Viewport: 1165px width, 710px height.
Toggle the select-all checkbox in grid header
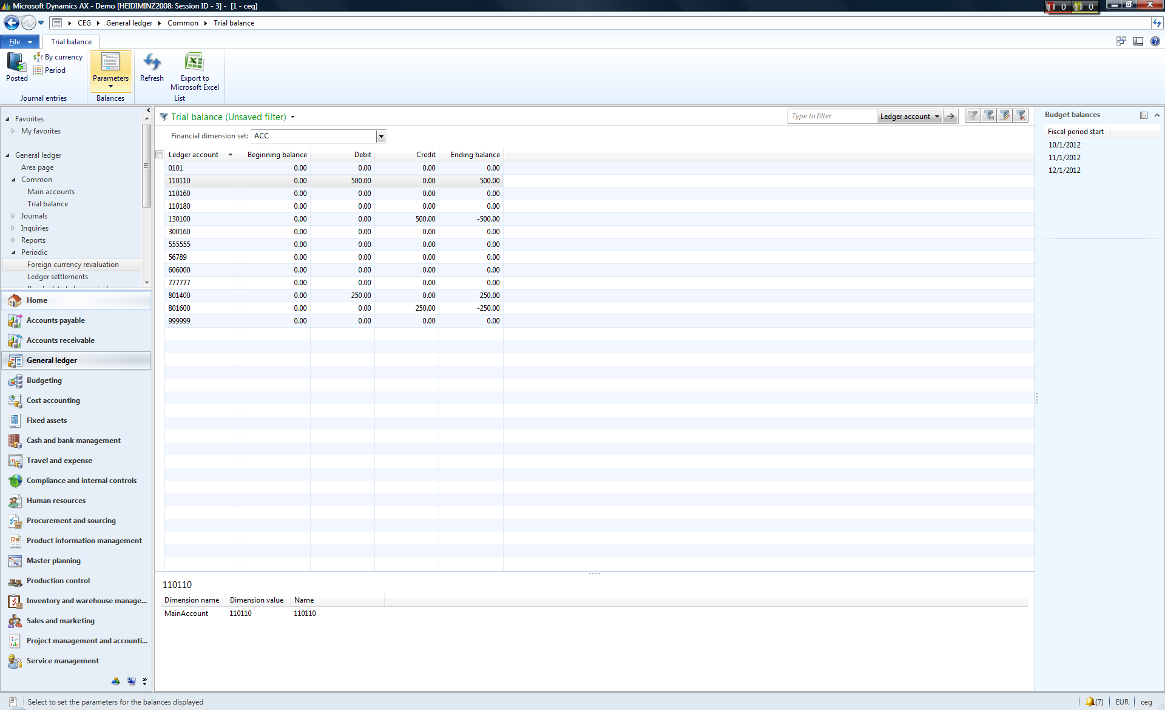point(160,155)
